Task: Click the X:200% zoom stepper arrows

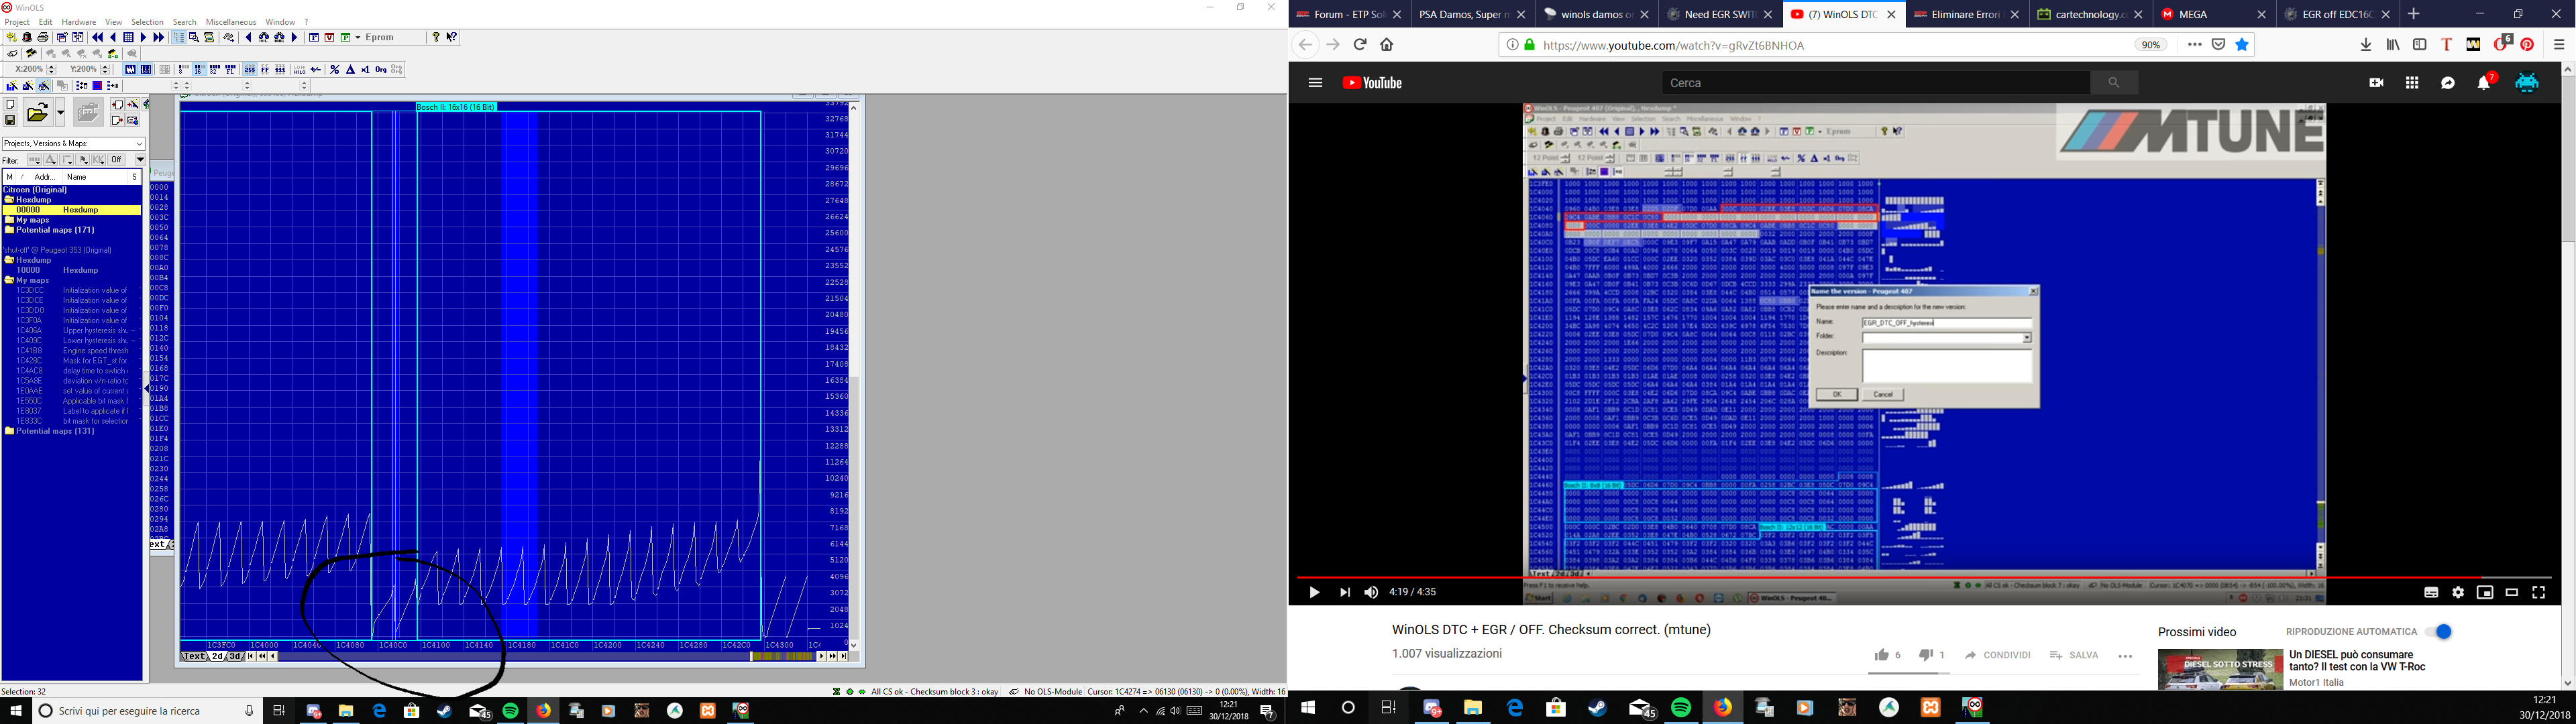Action: (51, 70)
